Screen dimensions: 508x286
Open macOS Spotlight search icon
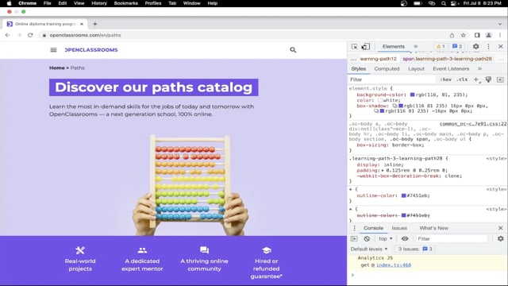(x=443, y=3)
